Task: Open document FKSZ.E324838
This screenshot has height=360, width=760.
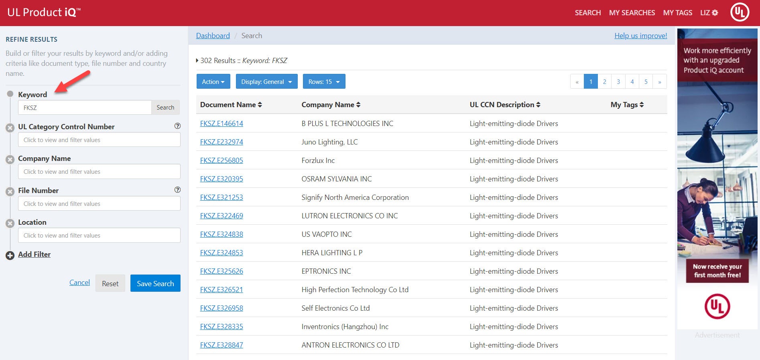Action: tap(221, 234)
